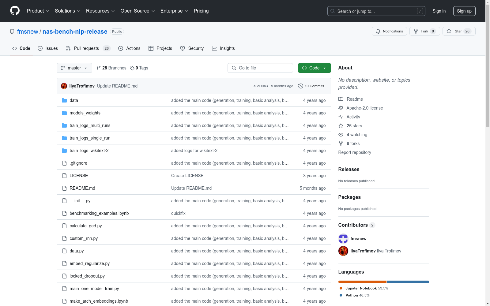The width and height of the screenshot is (490, 306).
Task: Click the pulse icon beside Activity
Action: click(x=341, y=117)
